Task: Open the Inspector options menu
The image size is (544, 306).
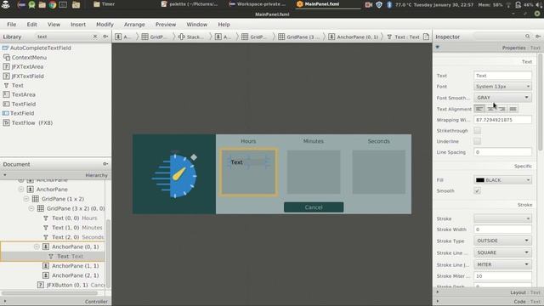Action: click(x=538, y=37)
